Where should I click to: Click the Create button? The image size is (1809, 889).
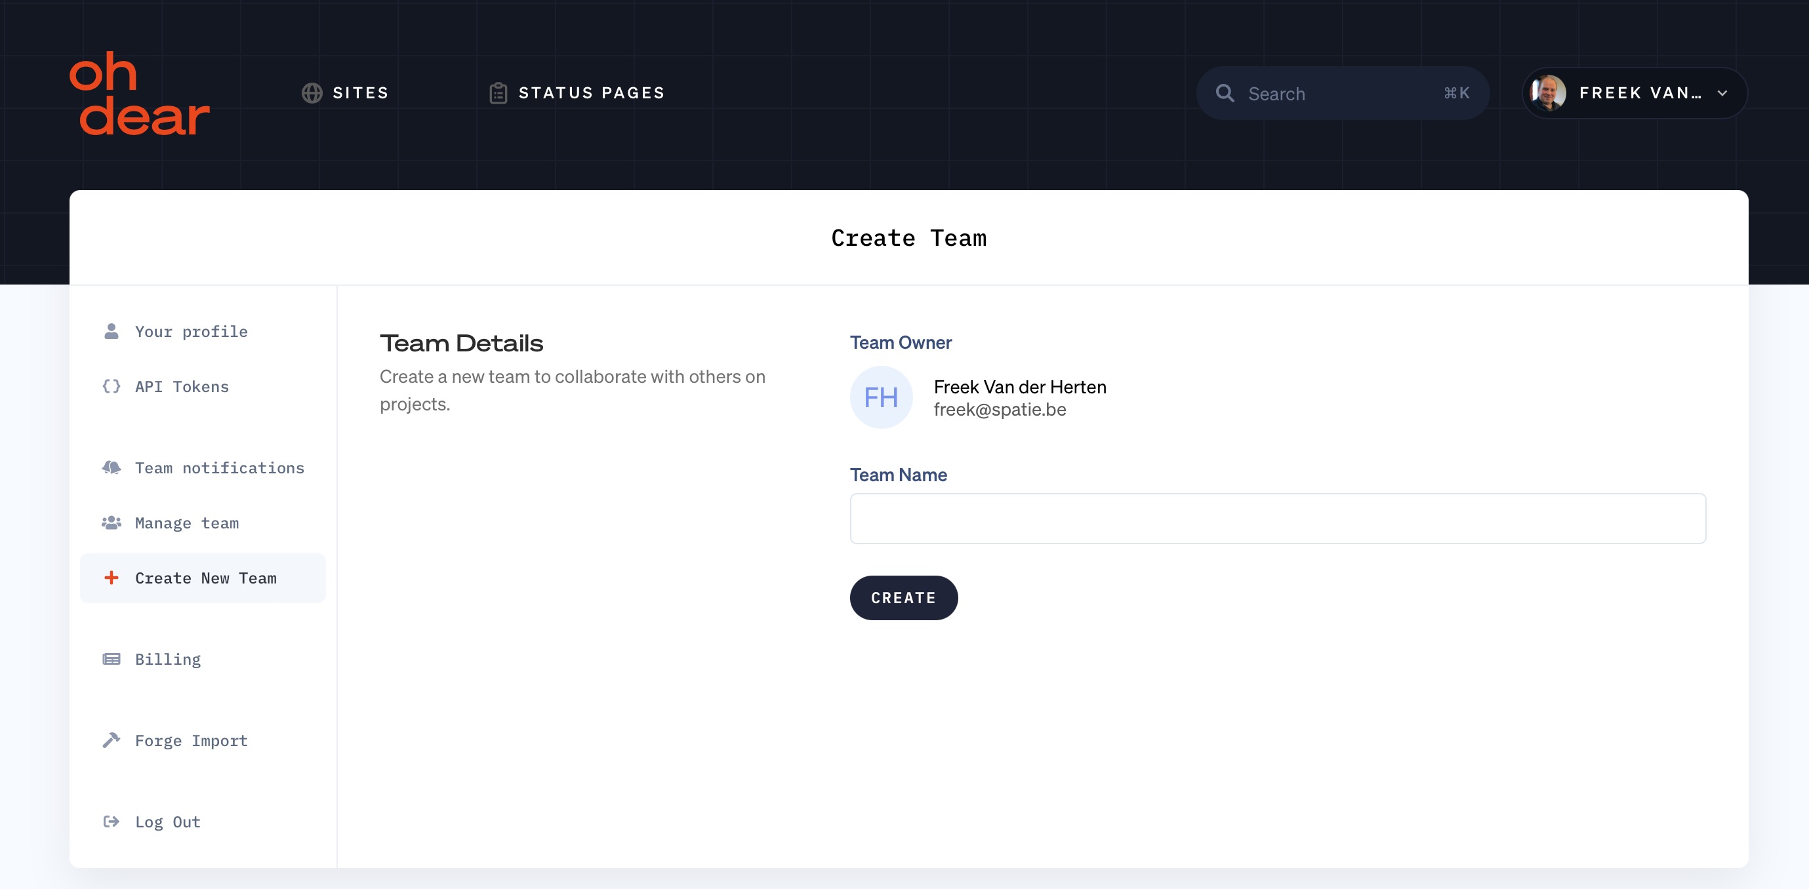[904, 598]
